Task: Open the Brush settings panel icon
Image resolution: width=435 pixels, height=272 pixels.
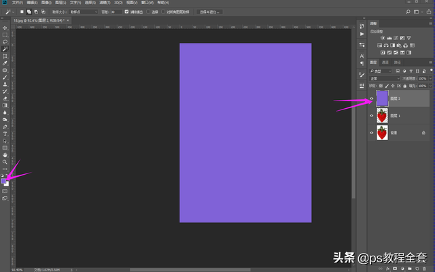Action: pos(362,75)
